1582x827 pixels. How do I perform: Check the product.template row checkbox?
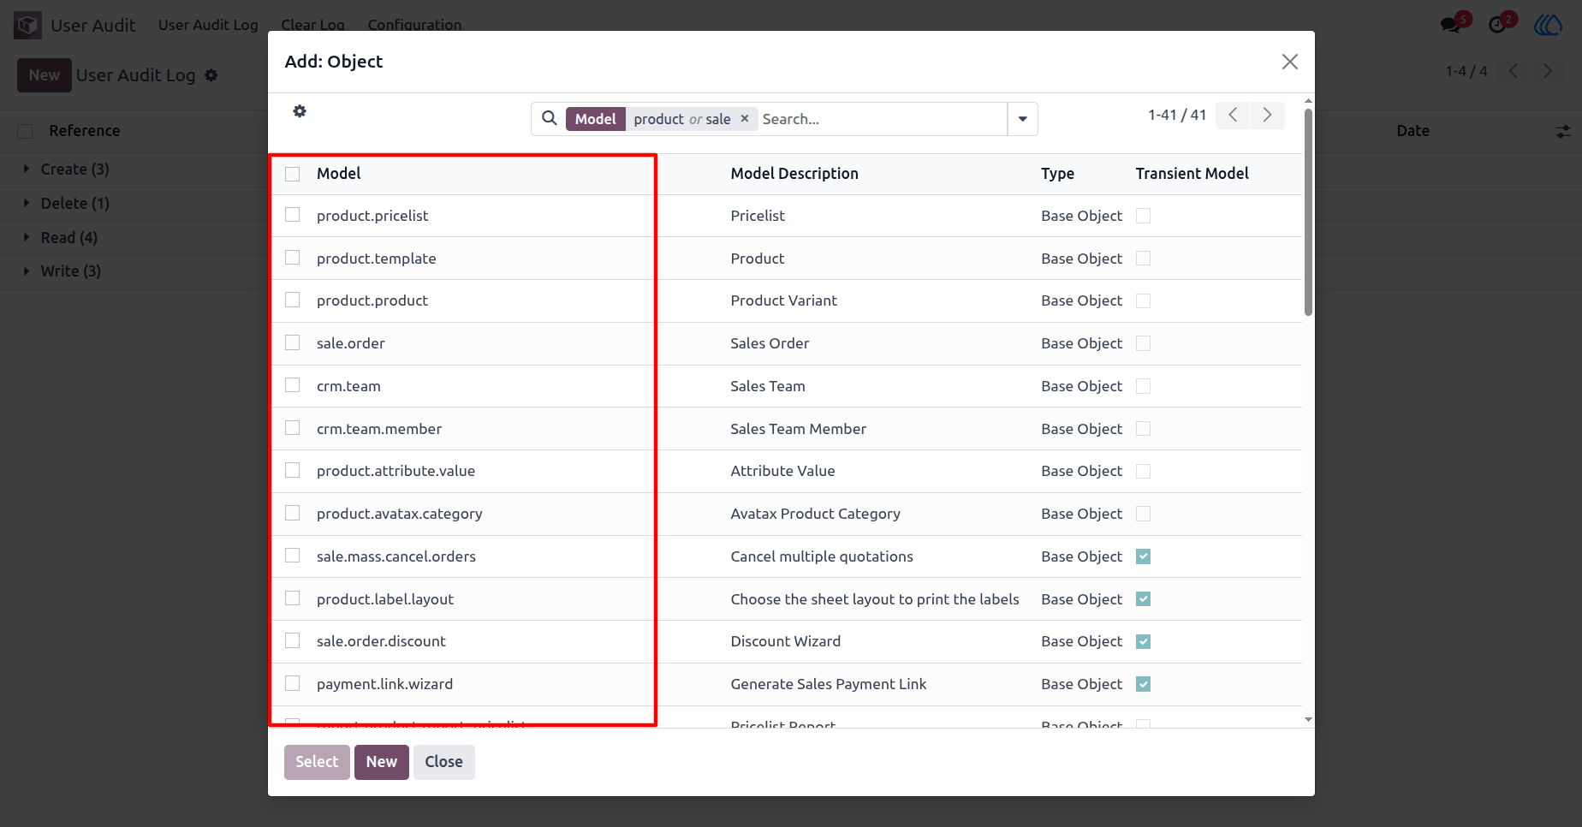point(293,258)
